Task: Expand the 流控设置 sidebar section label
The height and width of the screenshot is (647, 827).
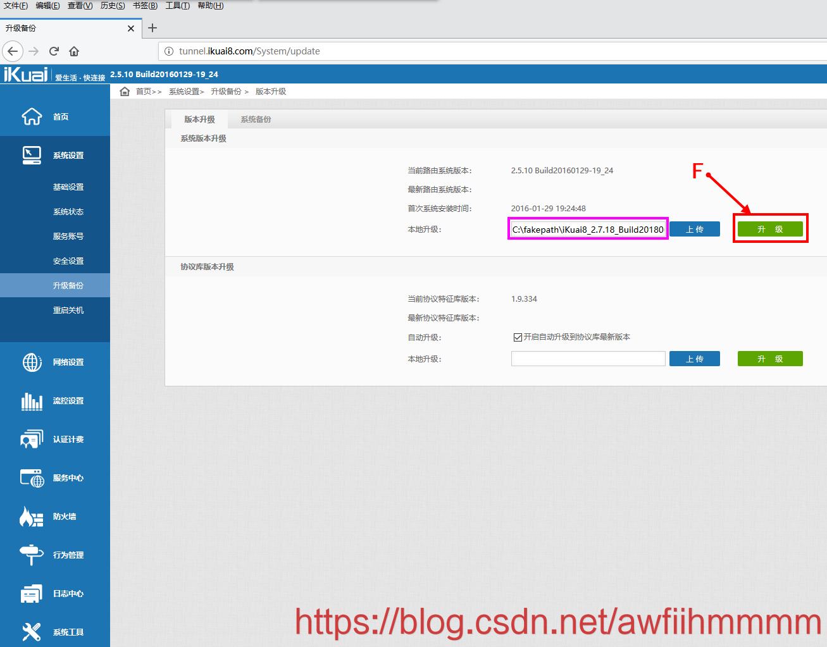Action: (x=68, y=401)
